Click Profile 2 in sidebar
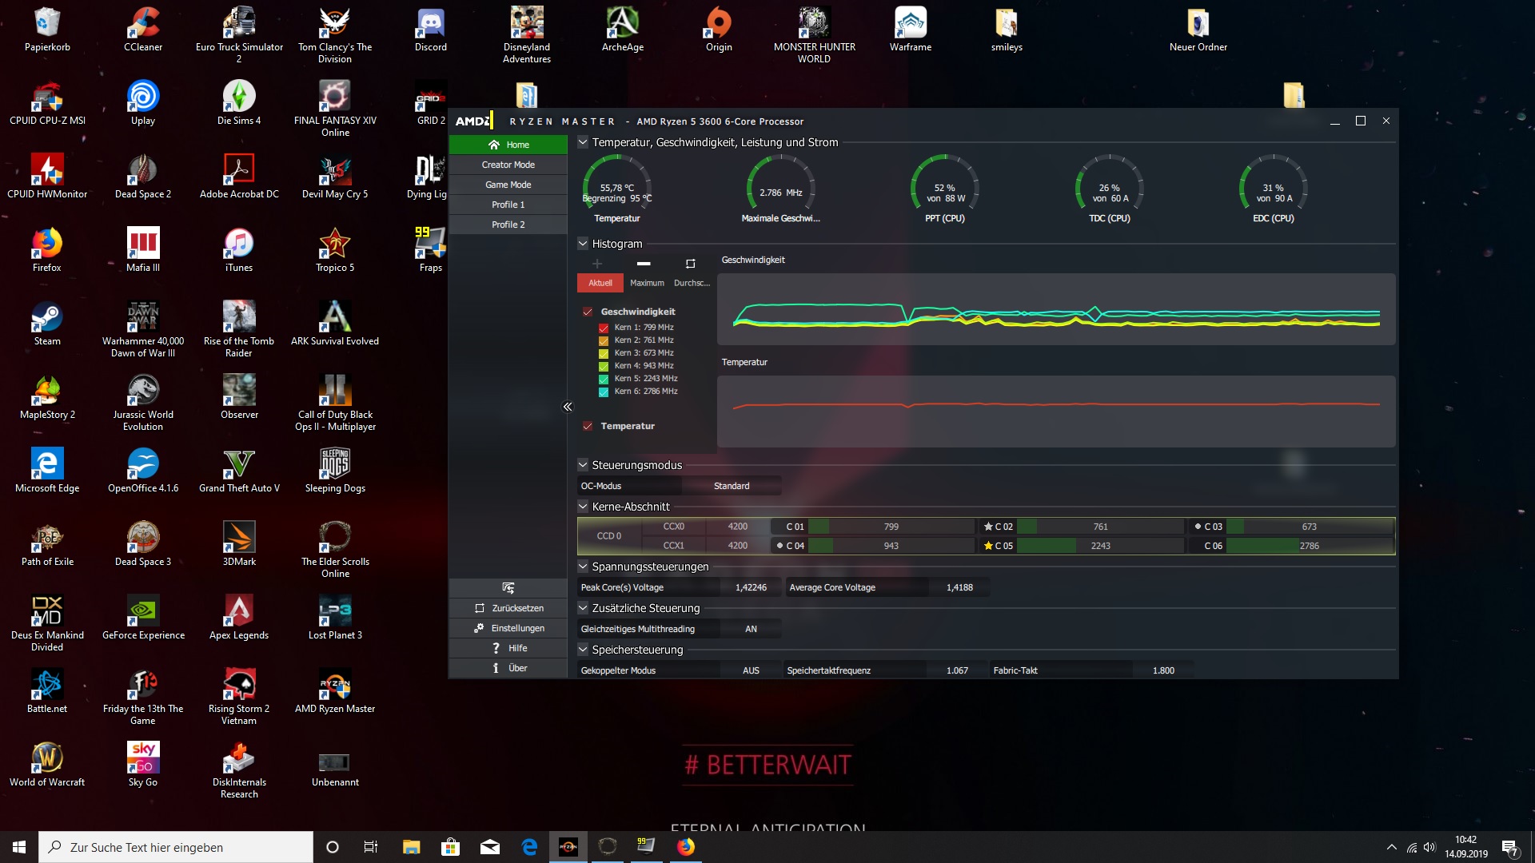Screen dimensions: 1535x863 click(508, 225)
